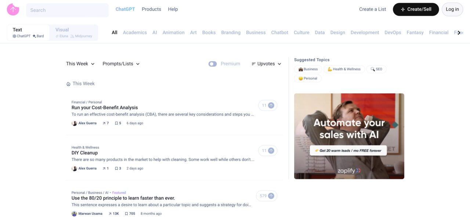Select the Data category
Image resolution: width=470 pixels, height=224 pixels.
click(x=320, y=33)
